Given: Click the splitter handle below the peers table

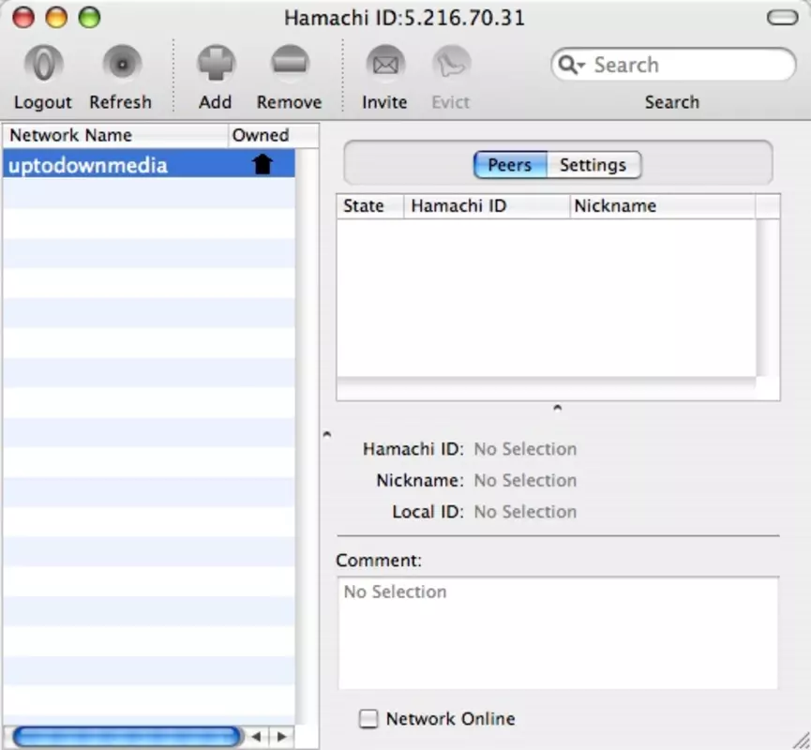Looking at the screenshot, I should [x=557, y=408].
